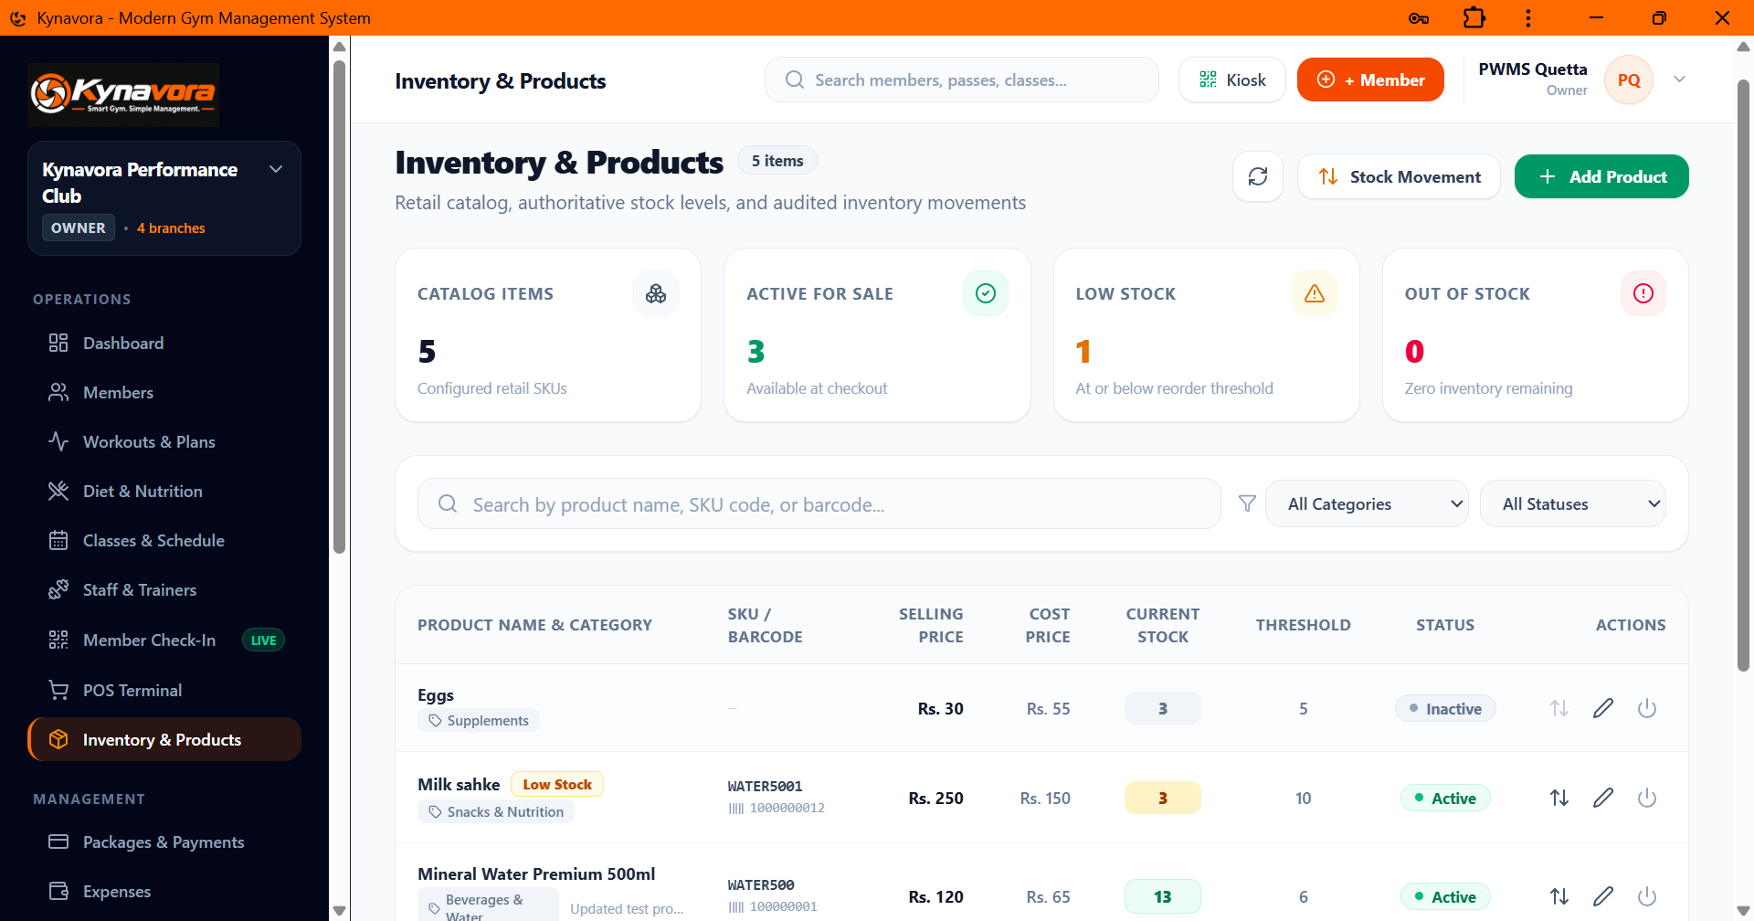Click the Low Stock warning triangle icon
This screenshot has width=1754, height=921.
pyautogui.click(x=1315, y=293)
